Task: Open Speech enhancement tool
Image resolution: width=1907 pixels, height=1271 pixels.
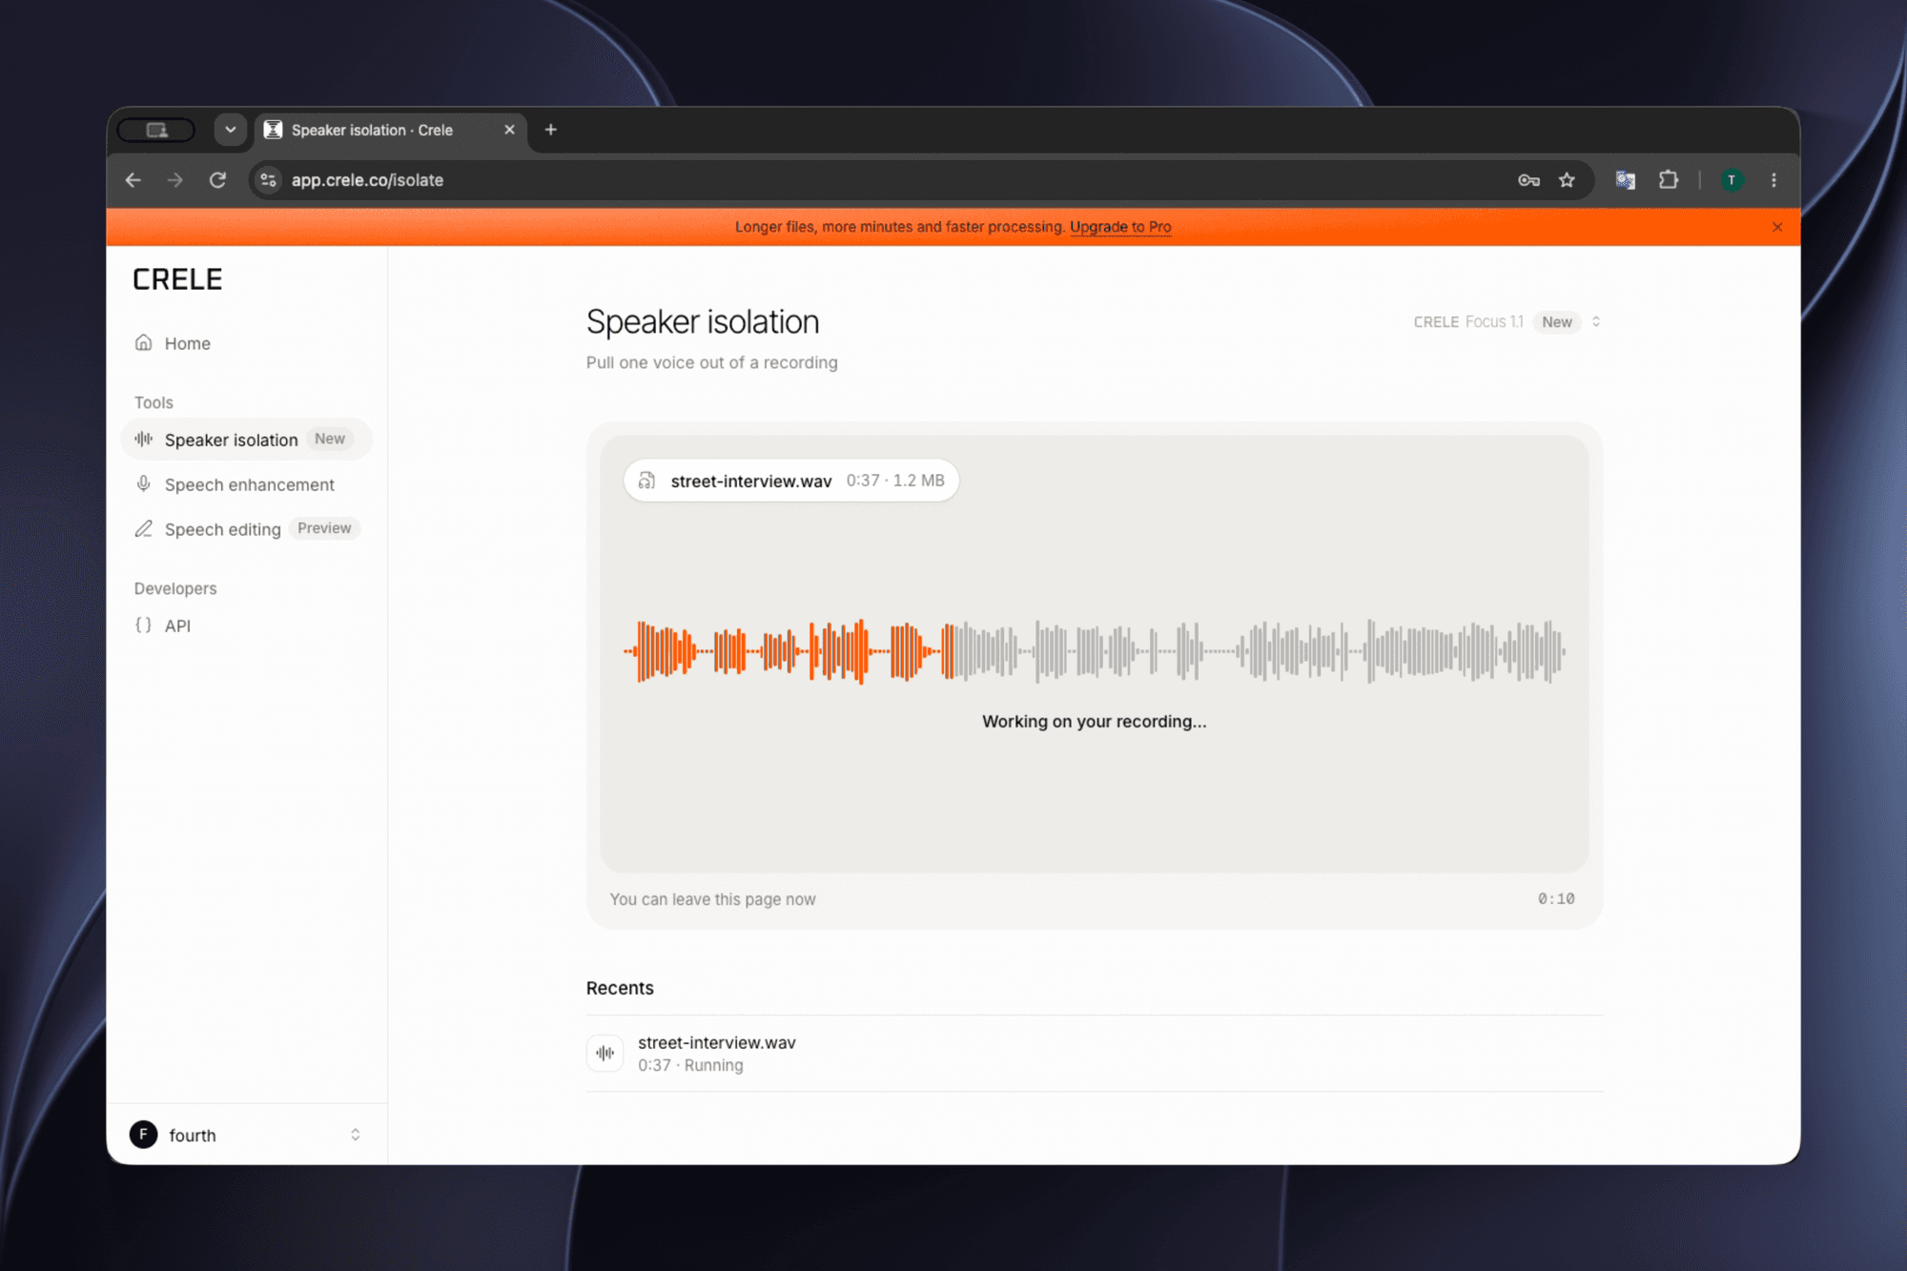Action: point(246,484)
